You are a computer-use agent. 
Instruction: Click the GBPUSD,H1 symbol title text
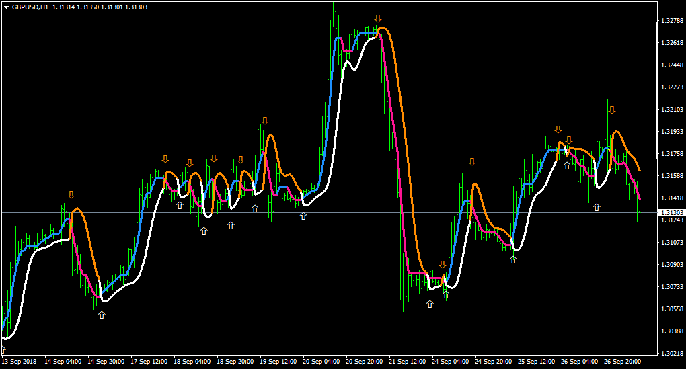coord(30,7)
